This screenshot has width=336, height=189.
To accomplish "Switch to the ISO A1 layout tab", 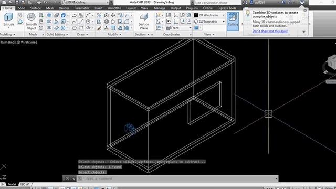I will click(x=25, y=184).
